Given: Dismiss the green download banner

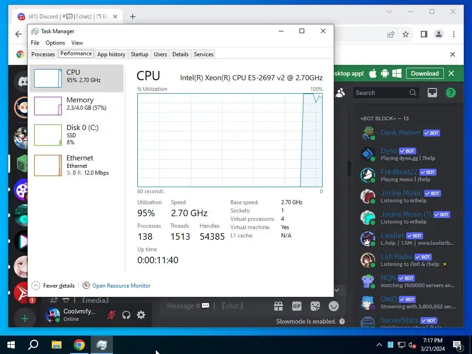Looking at the screenshot, I should click(x=451, y=73).
